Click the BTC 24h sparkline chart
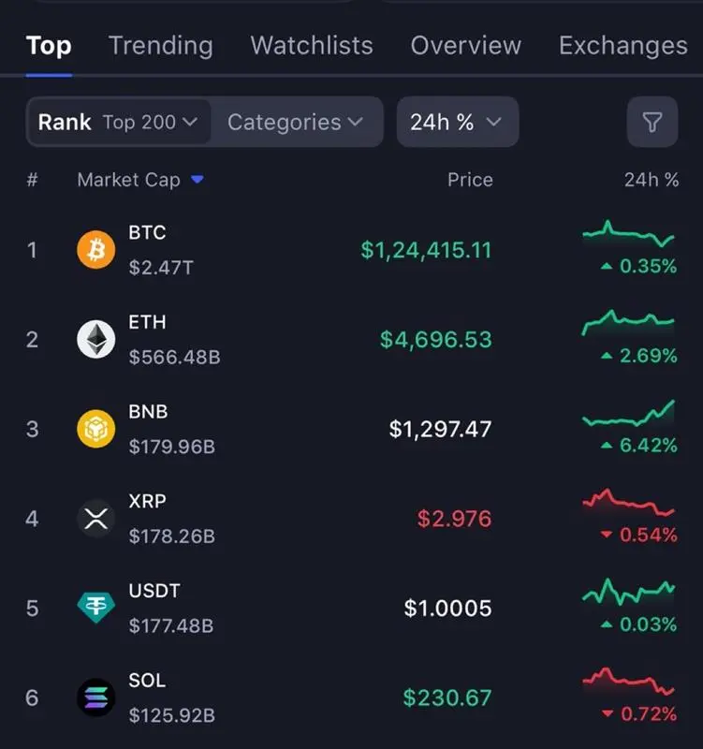The width and height of the screenshot is (703, 749). click(627, 234)
